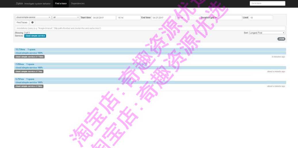
Task: Focus the Annotations Query input
Action: pyautogui.click(x=150, y=28)
